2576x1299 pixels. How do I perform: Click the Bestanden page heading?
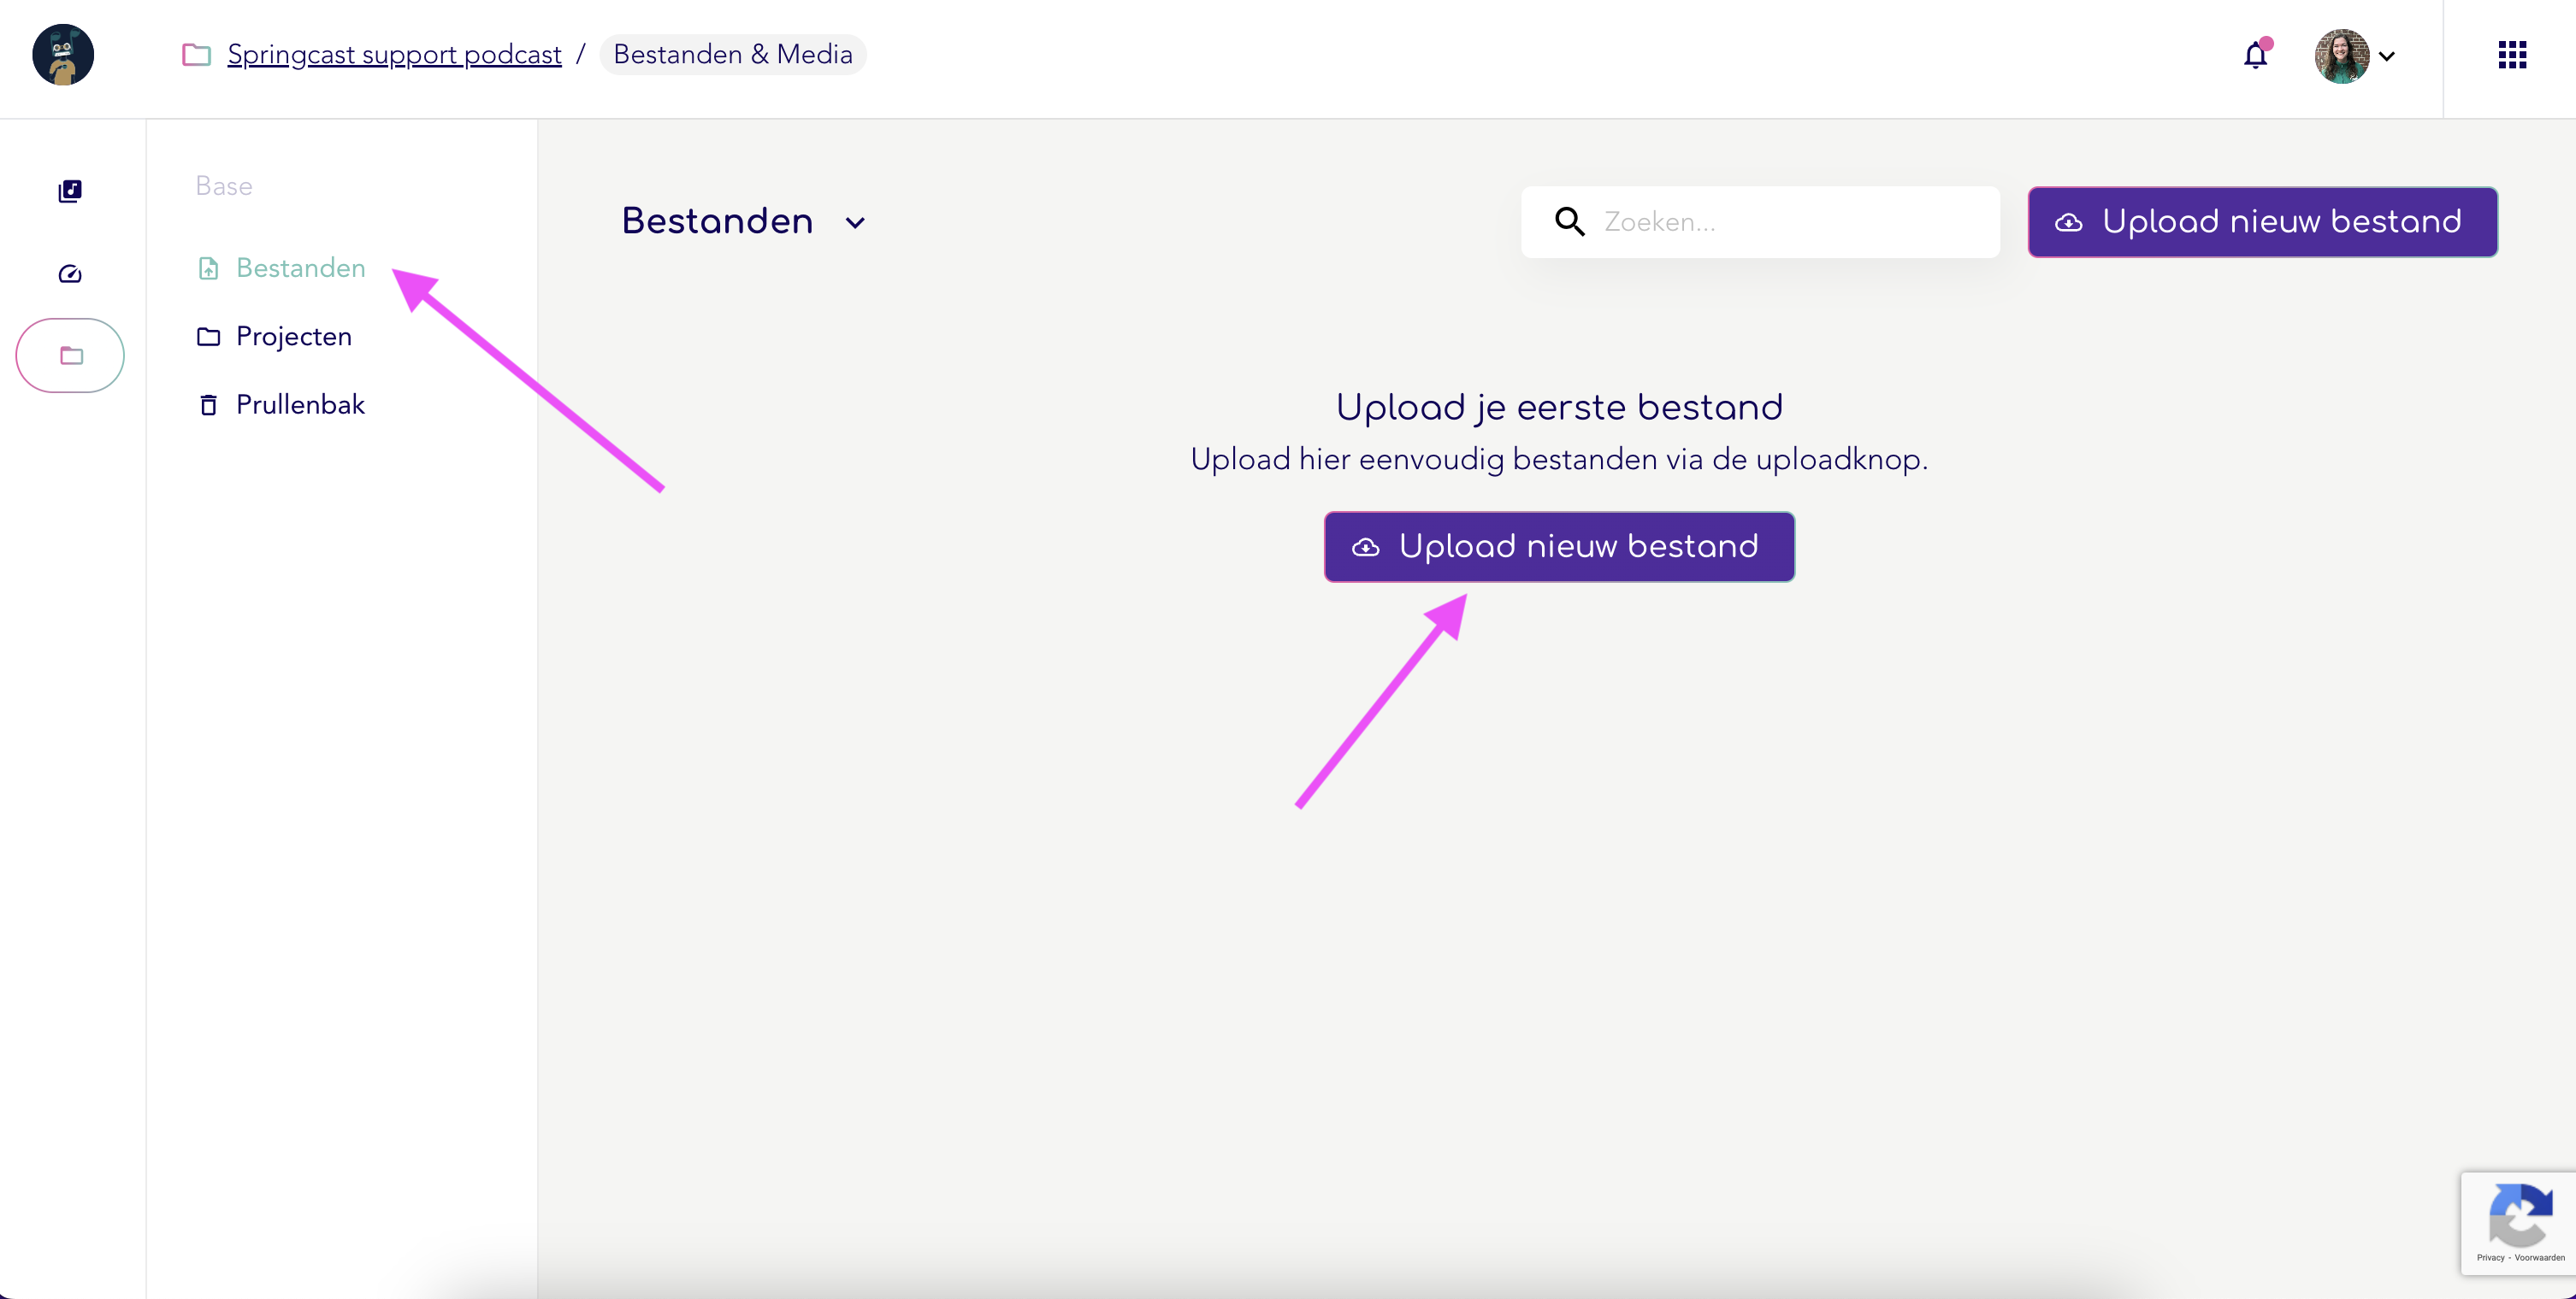717,220
